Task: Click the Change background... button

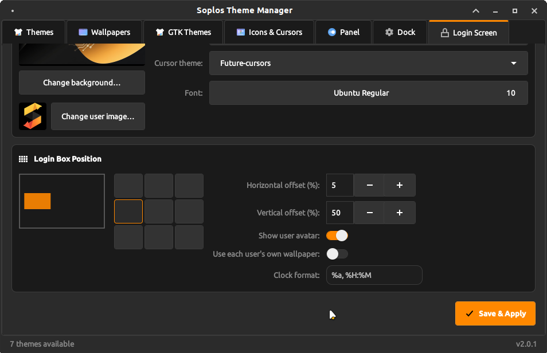Action: pyautogui.click(x=82, y=83)
